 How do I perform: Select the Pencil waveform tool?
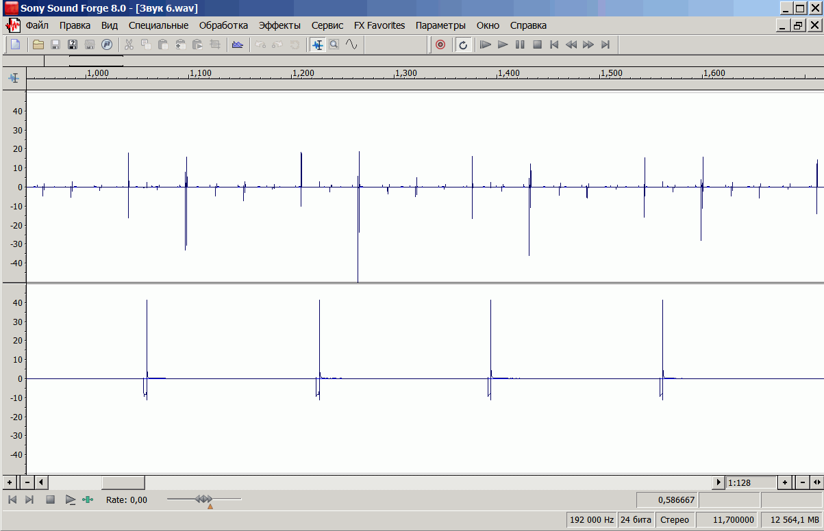[x=351, y=44]
